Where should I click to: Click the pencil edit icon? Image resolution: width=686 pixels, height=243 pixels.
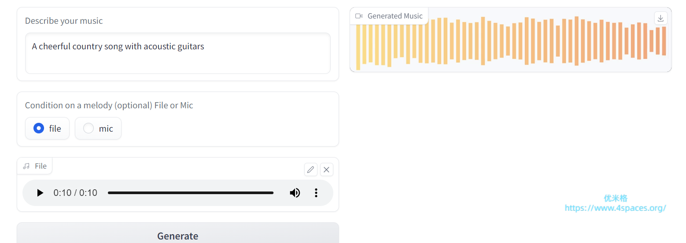coord(311,169)
